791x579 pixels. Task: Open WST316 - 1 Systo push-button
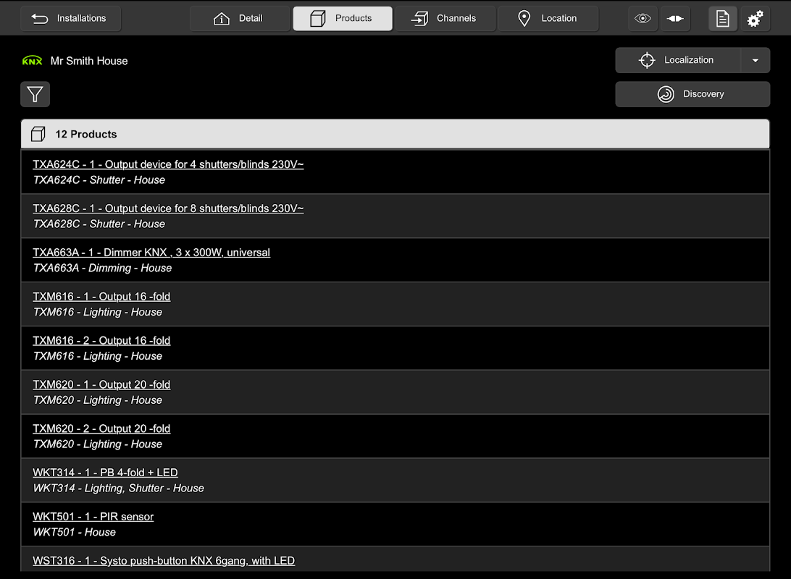click(x=164, y=561)
